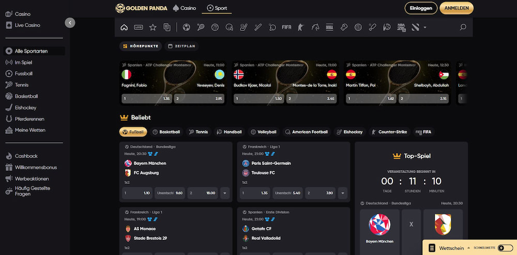The width and height of the screenshot is (517, 255).
Task: Select the basketball icon in sports bar
Action: [x=215, y=27]
